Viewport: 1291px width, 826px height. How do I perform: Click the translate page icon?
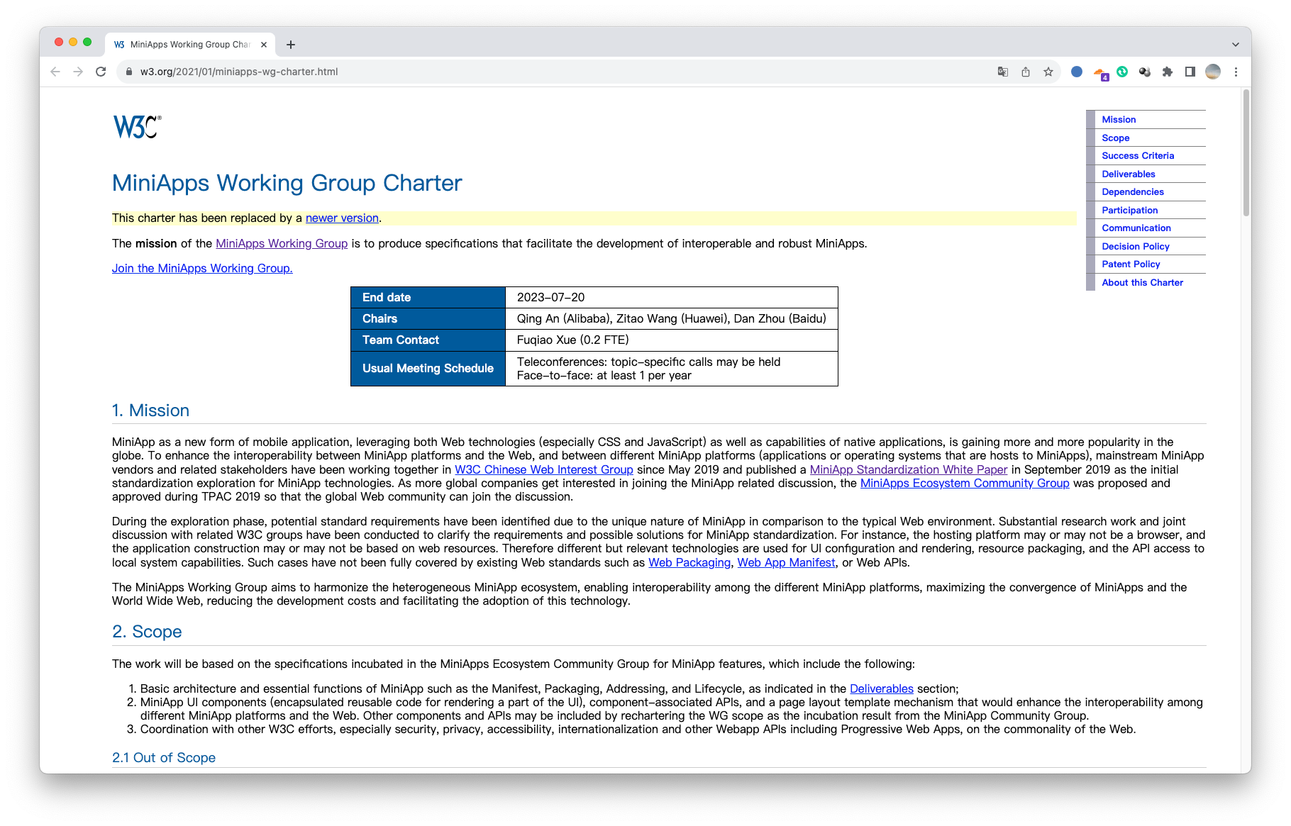[1002, 72]
